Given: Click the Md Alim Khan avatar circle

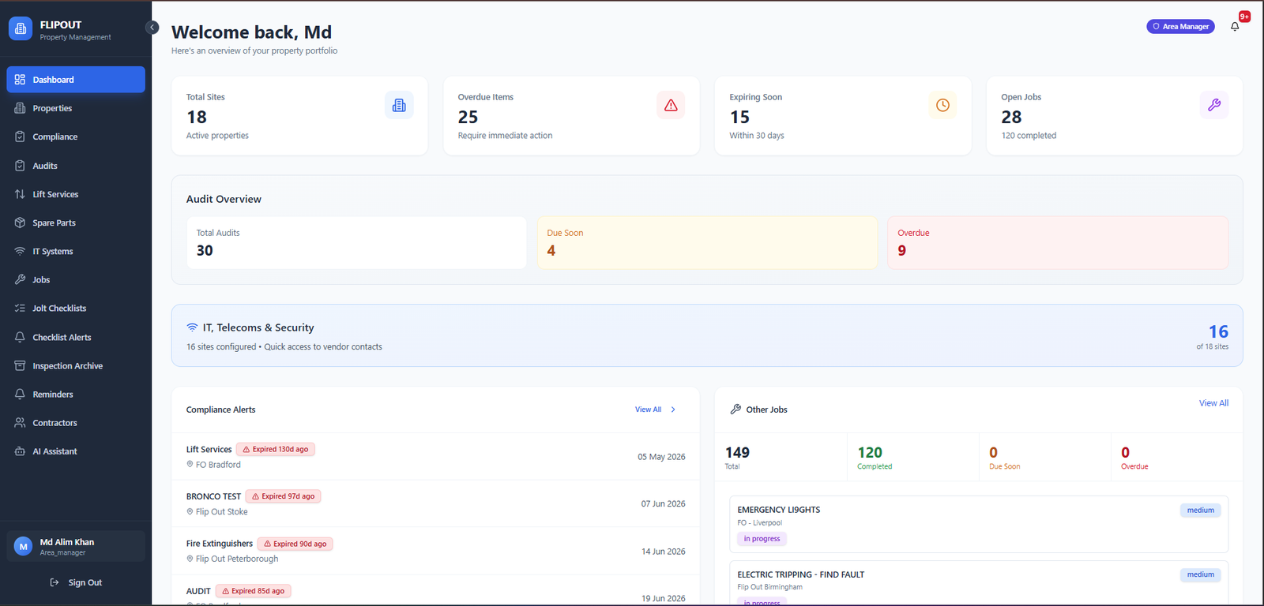Looking at the screenshot, I should click(x=24, y=546).
